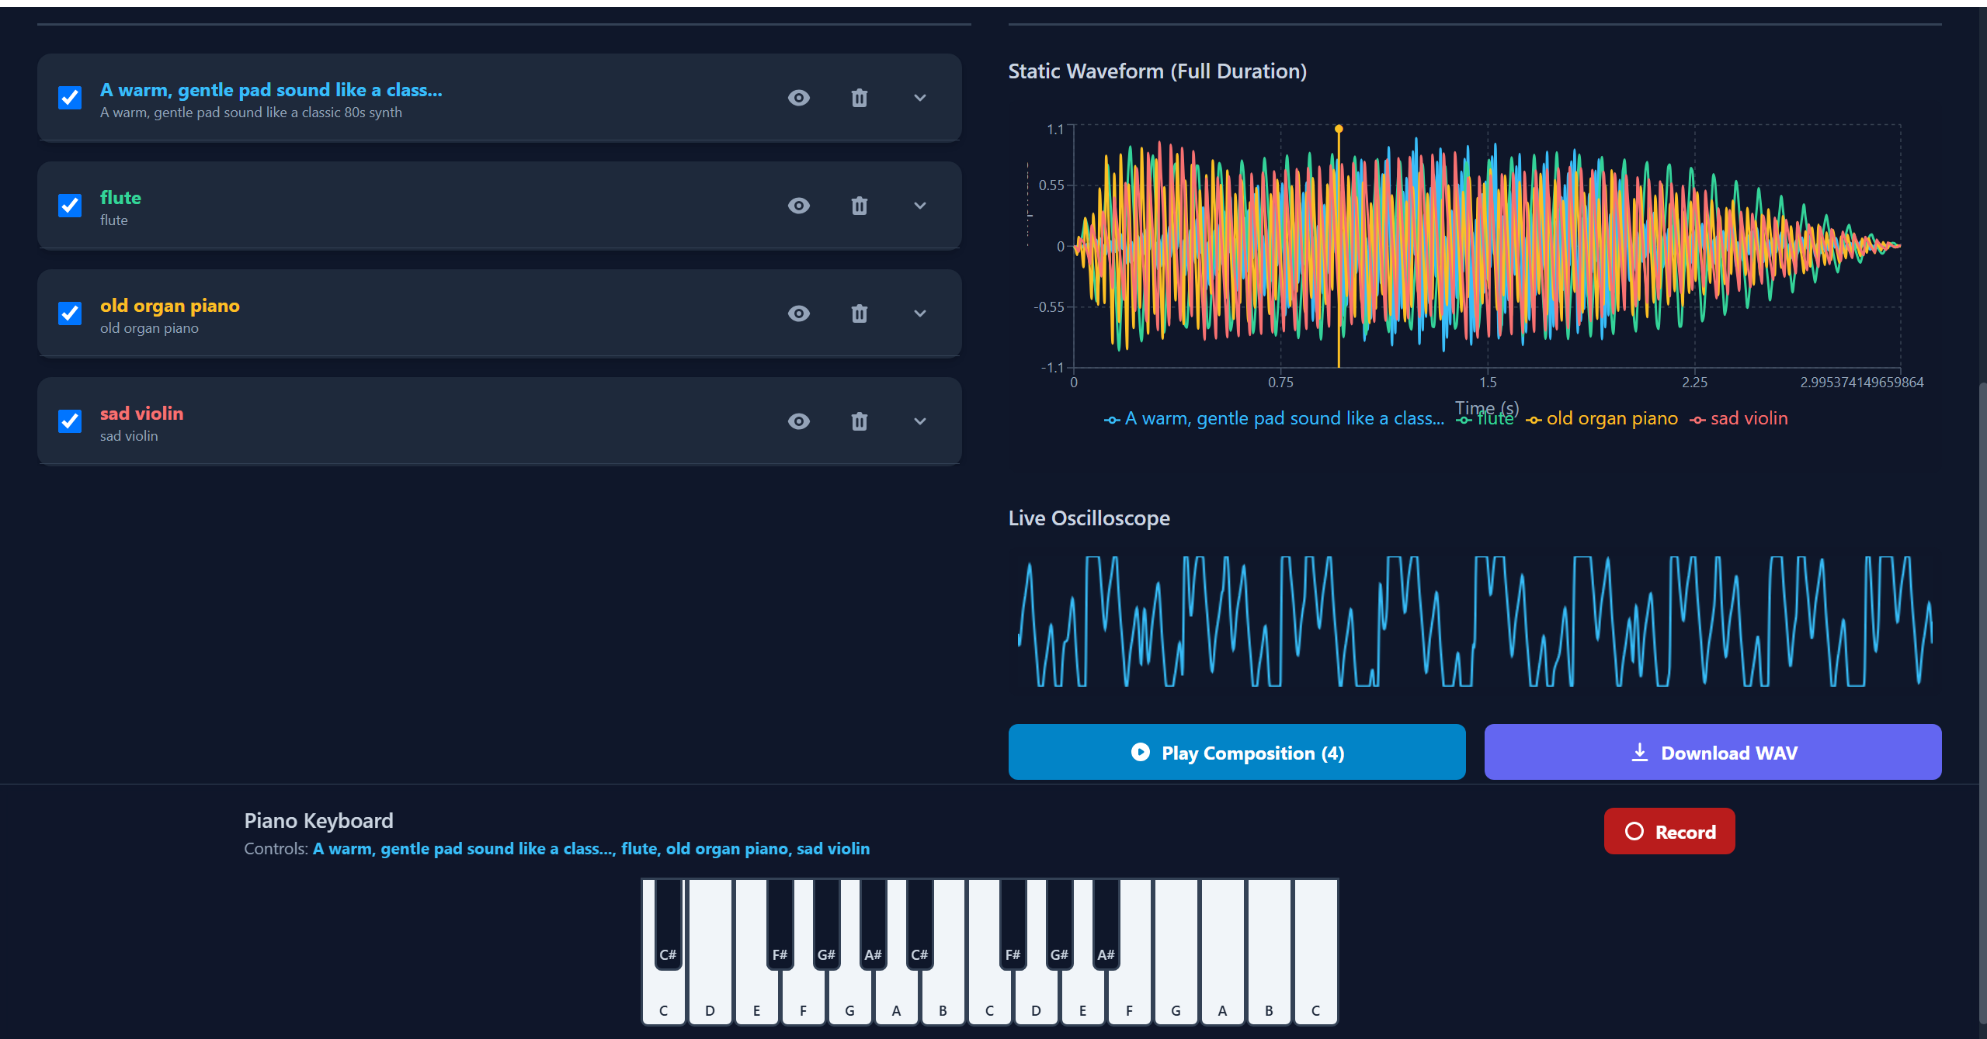The height and width of the screenshot is (1039, 1987).
Task: Uncheck the flute checkbox
Action: click(70, 206)
